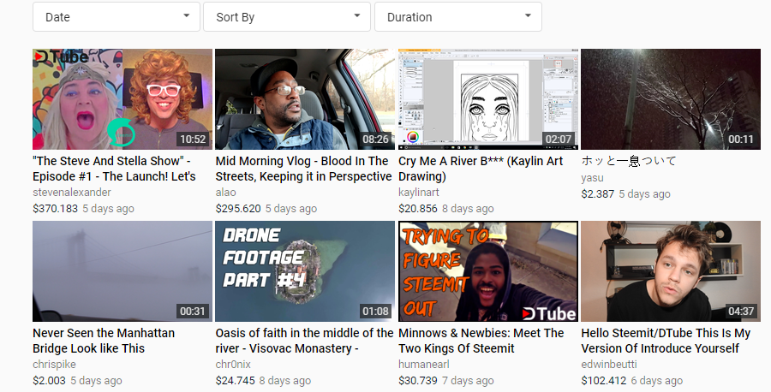Click the 00:11 duration badge
The width and height of the screenshot is (771, 392).
click(x=741, y=139)
